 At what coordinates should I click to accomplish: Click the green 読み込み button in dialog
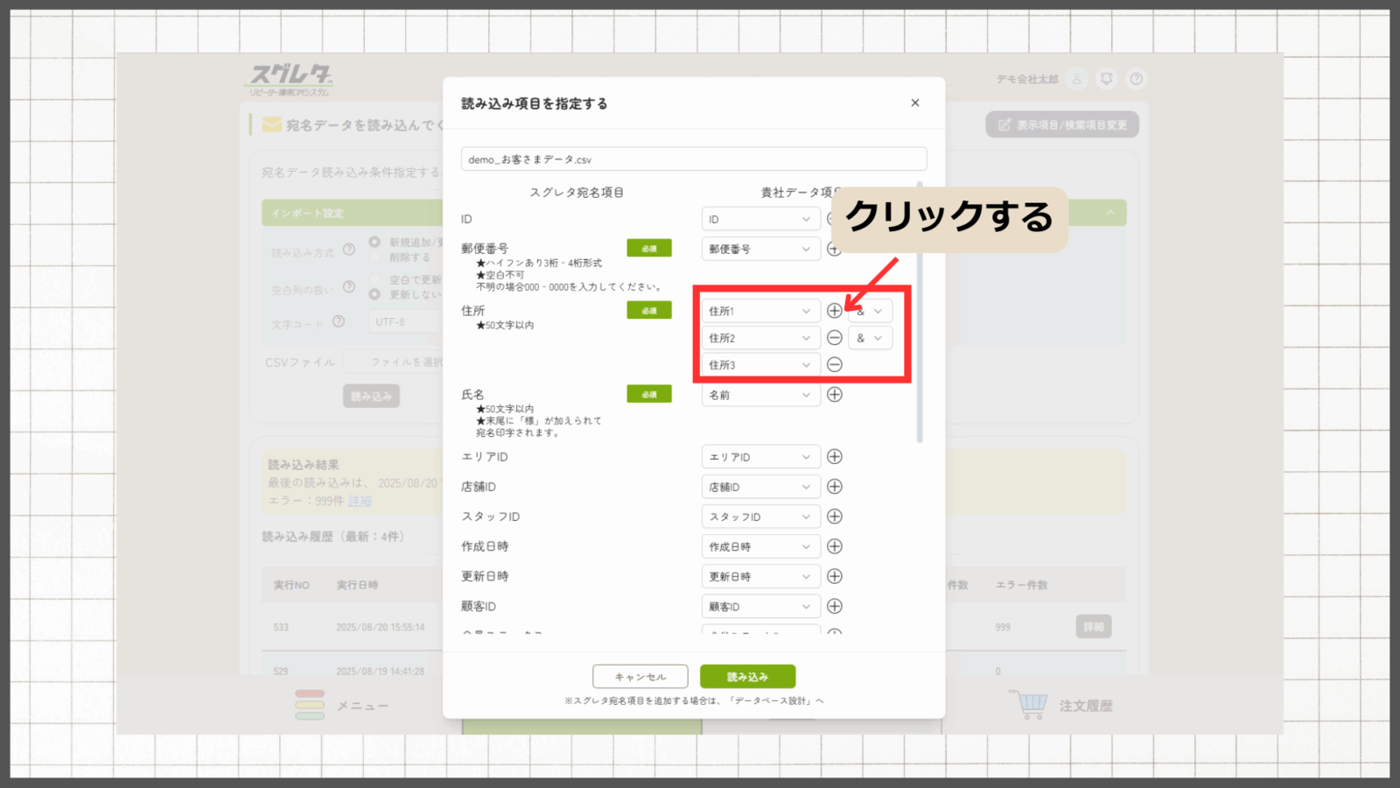(x=747, y=677)
